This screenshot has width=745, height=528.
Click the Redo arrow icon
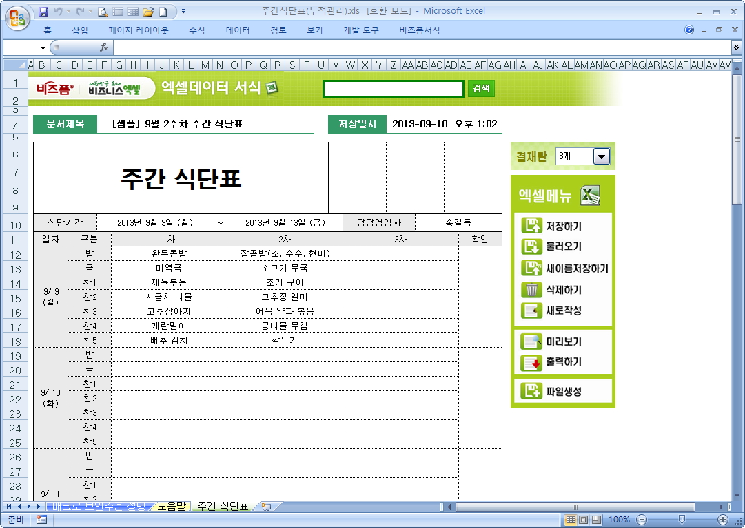(80, 12)
